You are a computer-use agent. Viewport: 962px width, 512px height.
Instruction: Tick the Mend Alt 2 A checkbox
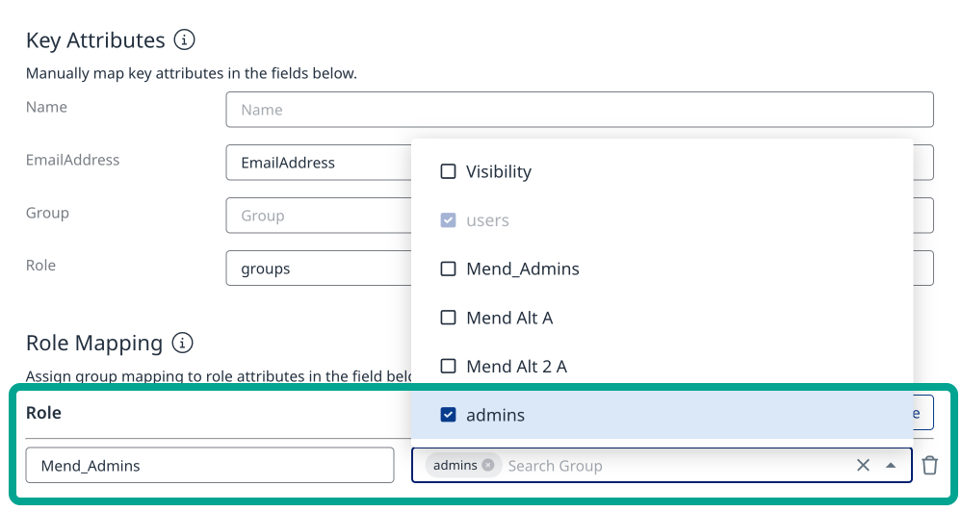pyautogui.click(x=448, y=367)
